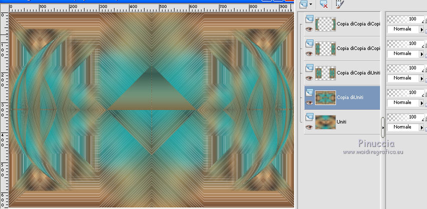The image size is (427, 209).
Task: Open the New Layer dropdown arrow
Action: pos(310,4)
